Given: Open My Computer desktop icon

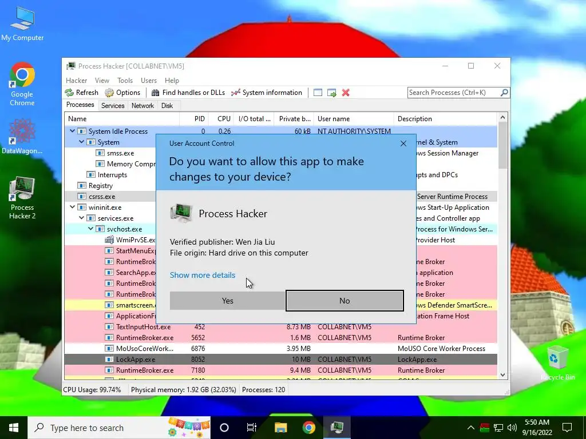Looking at the screenshot, I should [22, 24].
